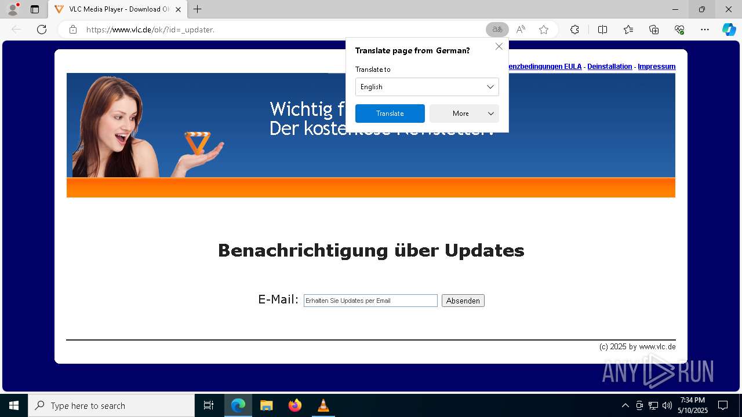Open the volume tray icon

click(x=667, y=405)
